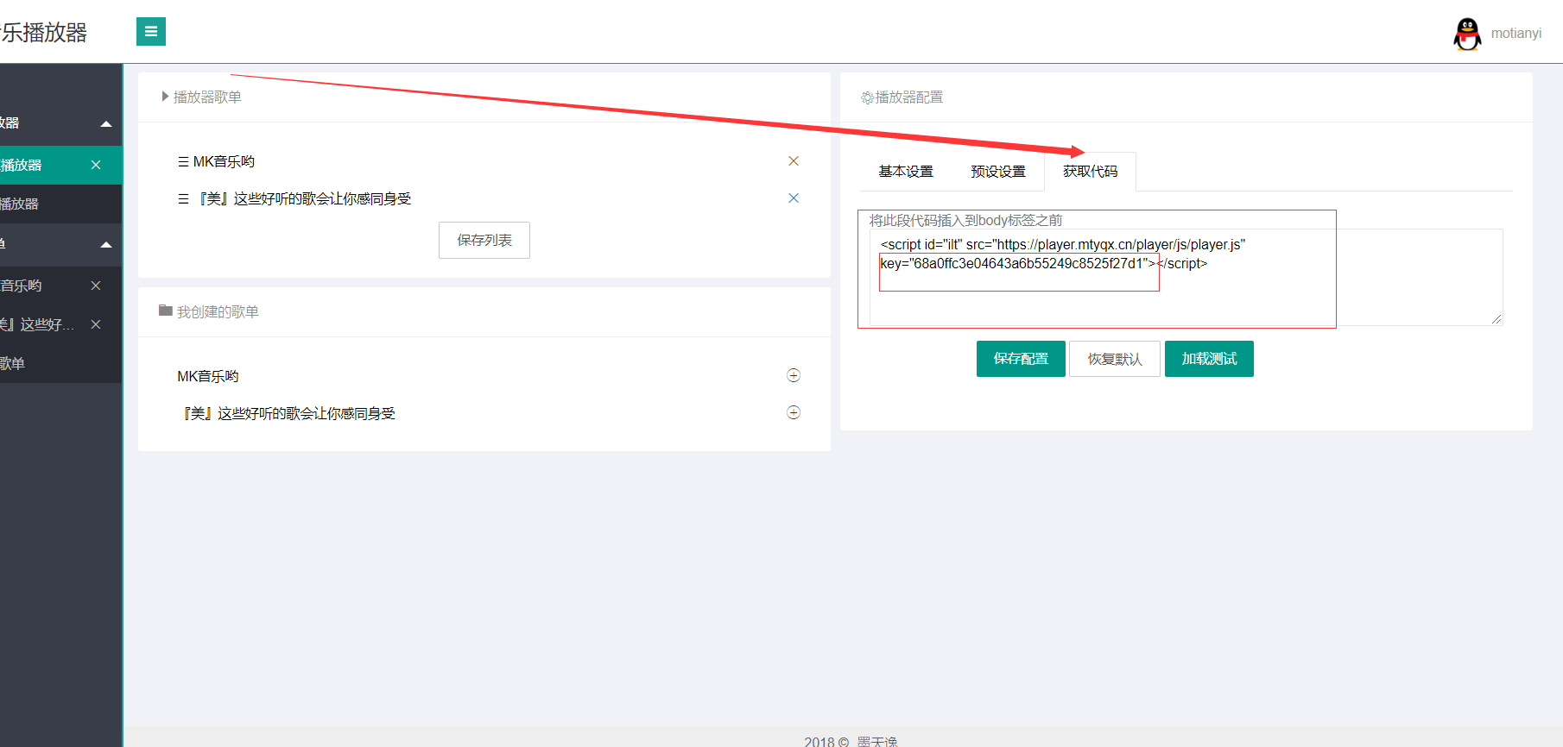Image resolution: width=1563 pixels, height=747 pixels.
Task: Remove 『美』这些好听的歌 from player playlist
Action: pos(794,198)
